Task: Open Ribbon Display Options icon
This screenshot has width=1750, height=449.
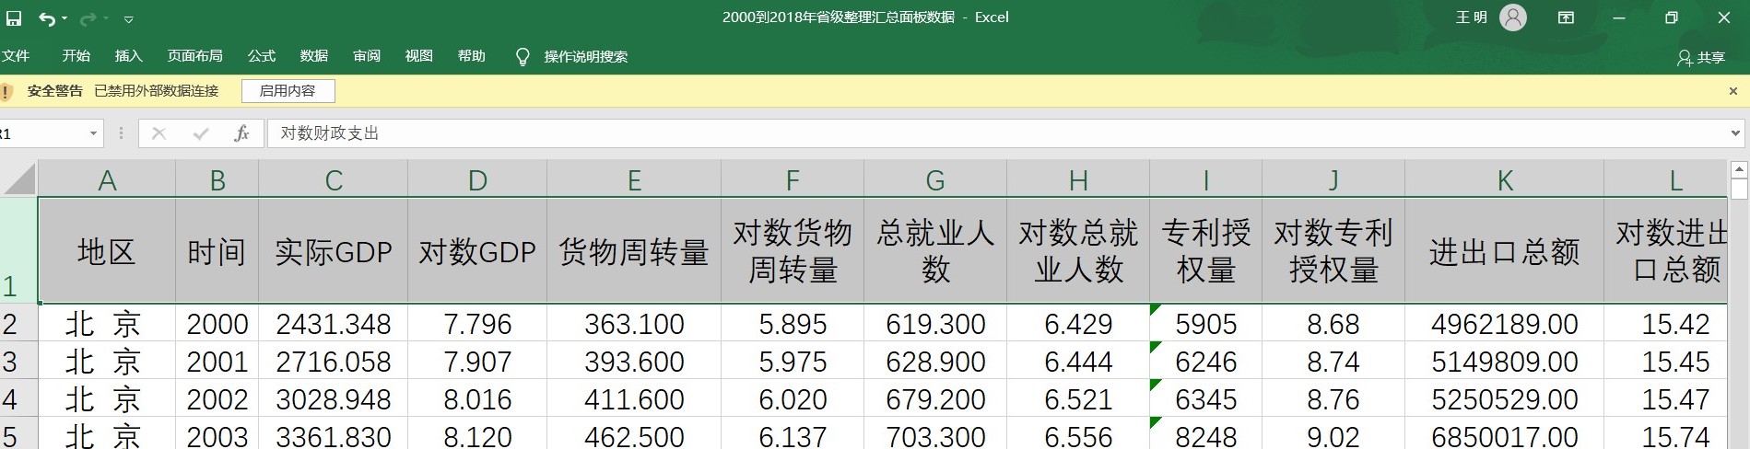Action: tap(1566, 17)
